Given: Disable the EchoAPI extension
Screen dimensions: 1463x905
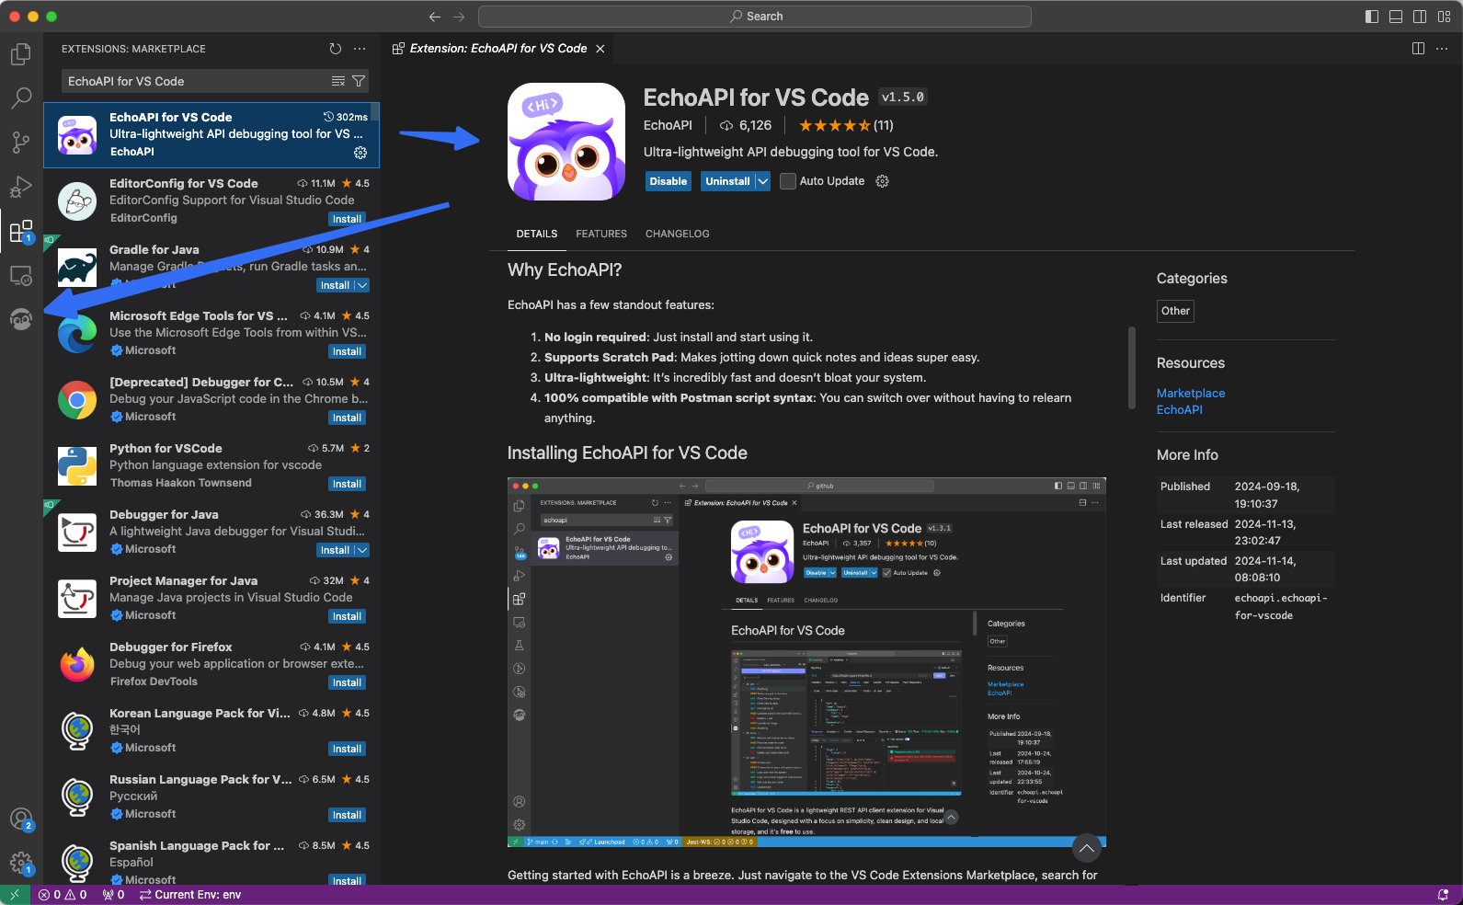Looking at the screenshot, I should pyautogui.click(x=669, y=181).
